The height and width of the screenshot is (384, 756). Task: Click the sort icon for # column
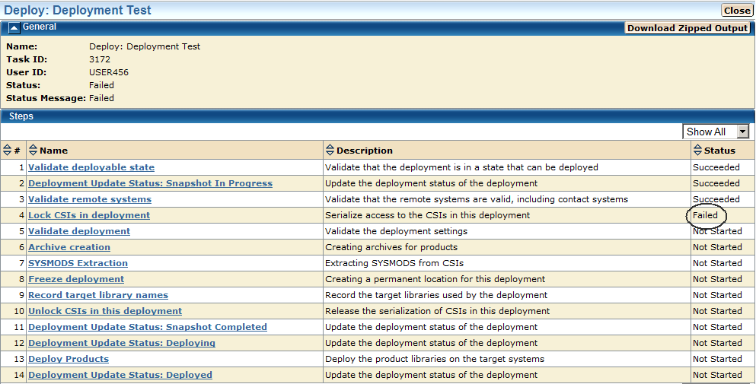pyautogui.click(x=7, y=150)
